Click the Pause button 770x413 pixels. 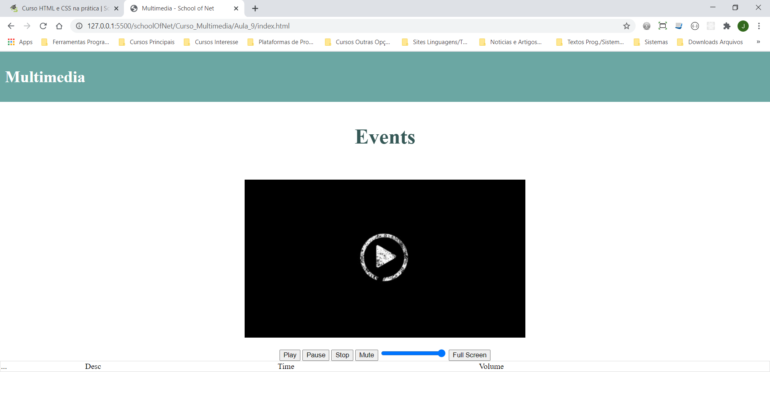coord(316,355)
